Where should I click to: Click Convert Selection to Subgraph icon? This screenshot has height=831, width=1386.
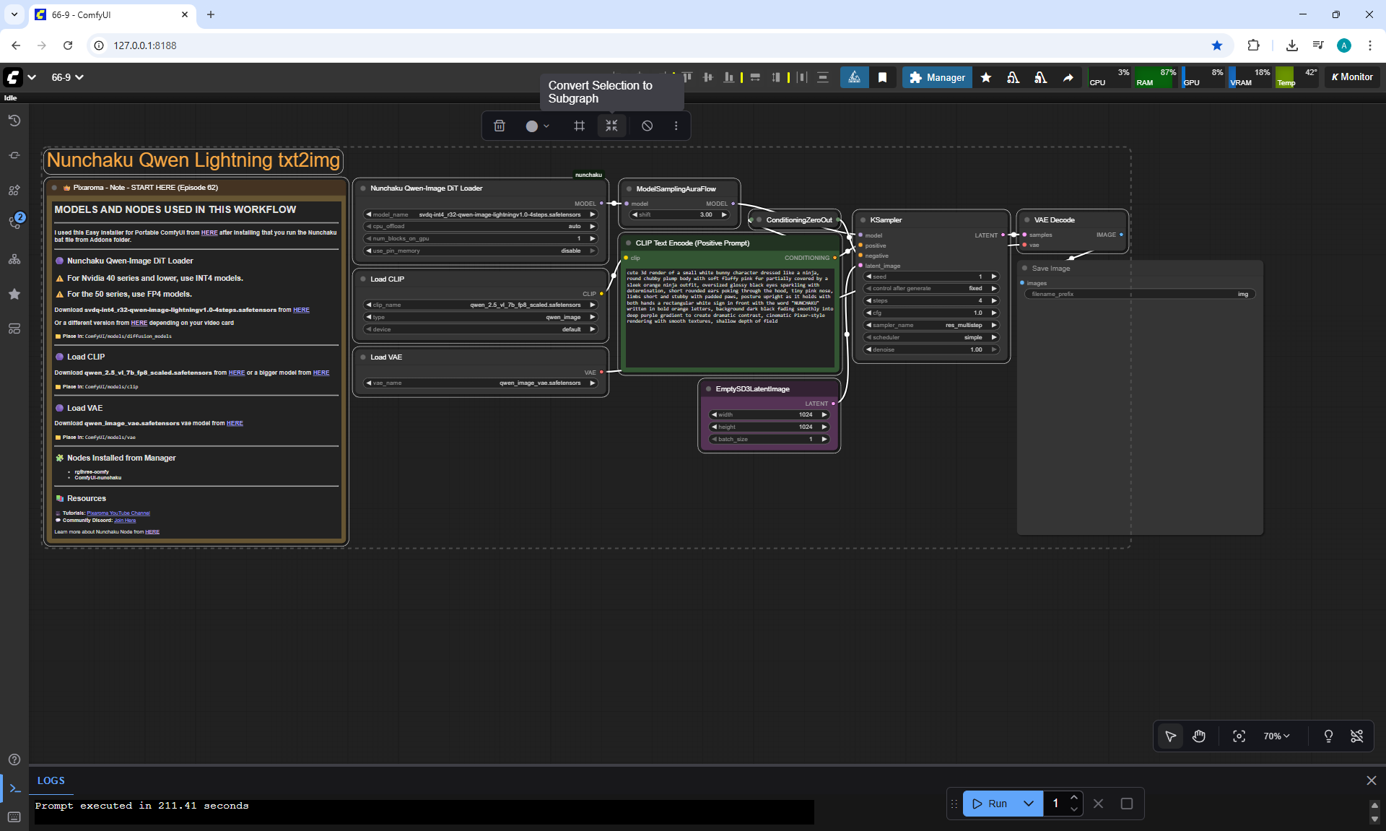[x=611, y=126]
